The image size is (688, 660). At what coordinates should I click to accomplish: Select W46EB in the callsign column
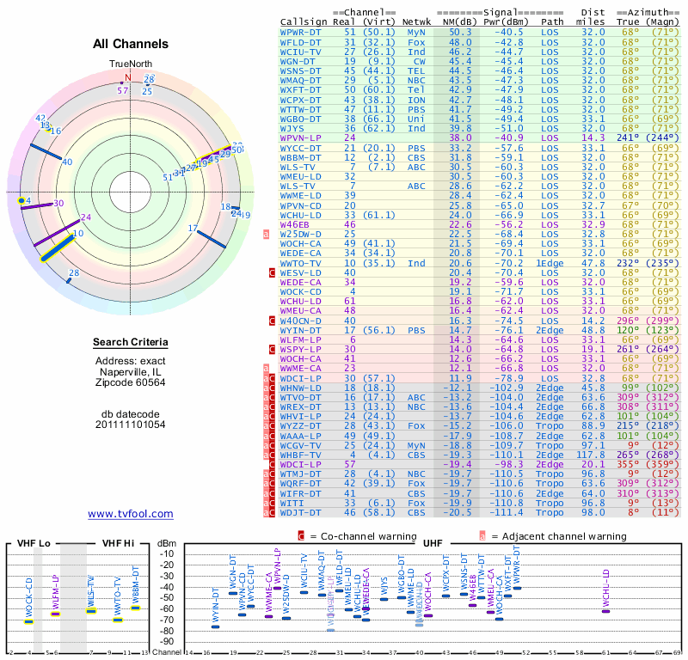[x=295, y=224]
